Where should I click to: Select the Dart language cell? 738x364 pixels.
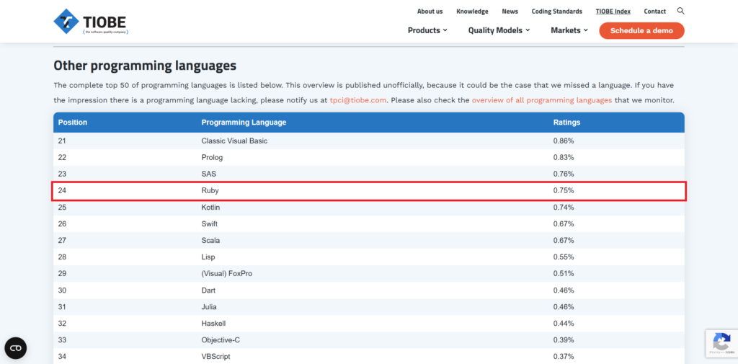[208, 290]
